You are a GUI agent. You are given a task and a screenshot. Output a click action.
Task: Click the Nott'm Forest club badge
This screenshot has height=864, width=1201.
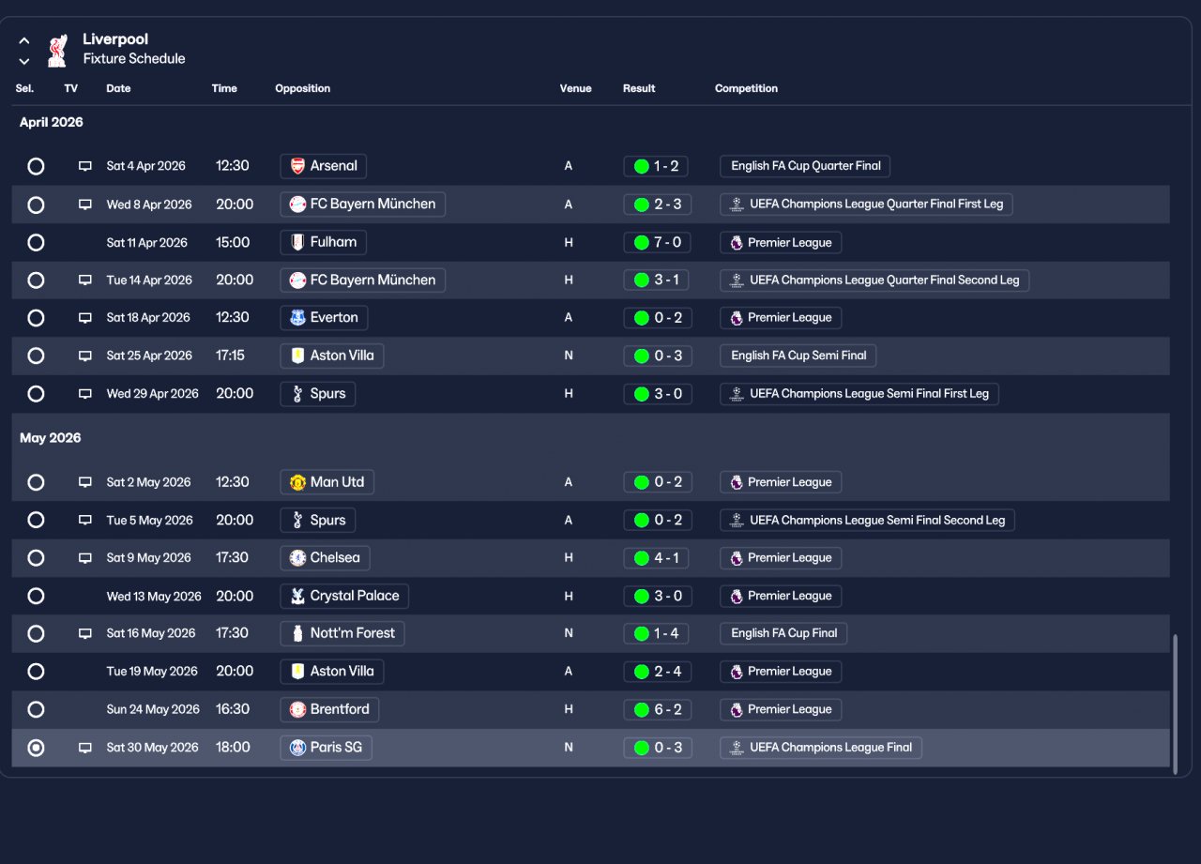pyautogui.click(x=297, y=633)
